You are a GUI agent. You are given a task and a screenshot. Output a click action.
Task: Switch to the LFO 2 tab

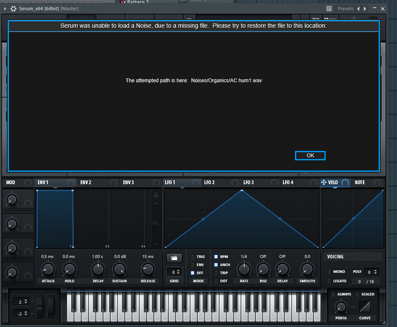(221, 182)
